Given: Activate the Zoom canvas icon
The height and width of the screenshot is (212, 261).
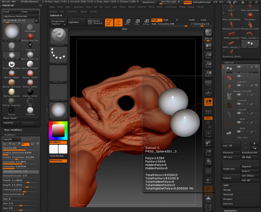Looking at the screenshot, I should click(208, 55).
